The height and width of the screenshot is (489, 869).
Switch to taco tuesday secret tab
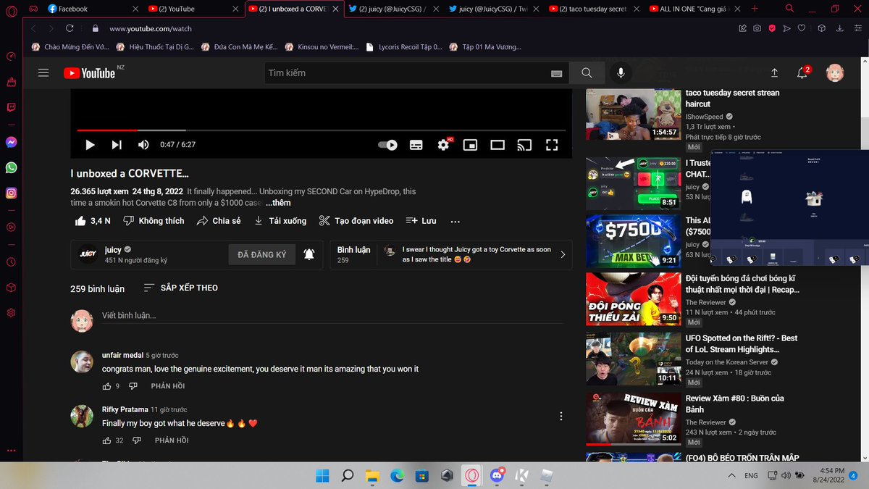point(591,9)
